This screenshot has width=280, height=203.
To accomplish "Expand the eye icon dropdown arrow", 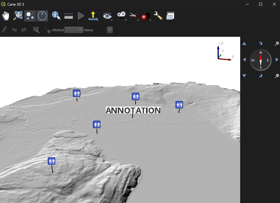I will click(x=112, y=20).
